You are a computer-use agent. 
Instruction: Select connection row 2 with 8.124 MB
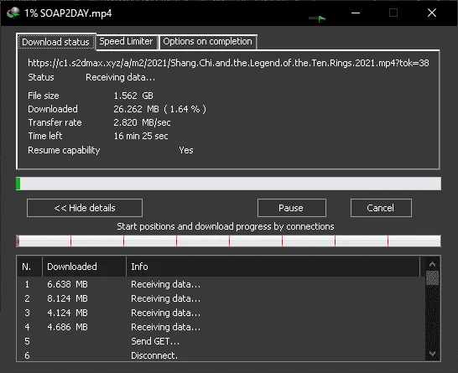pos(221,298)
